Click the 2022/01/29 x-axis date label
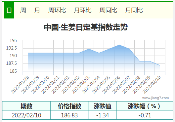The width and height of the screenshot is (175, 122). (30, 85)
